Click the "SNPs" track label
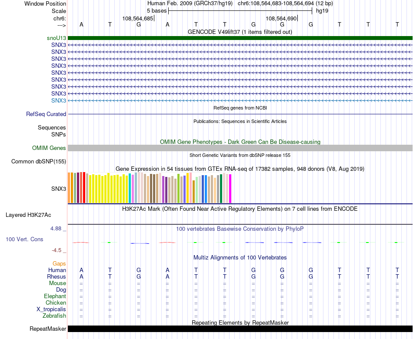Screen dimensions: 413x339 pos(59,134)
